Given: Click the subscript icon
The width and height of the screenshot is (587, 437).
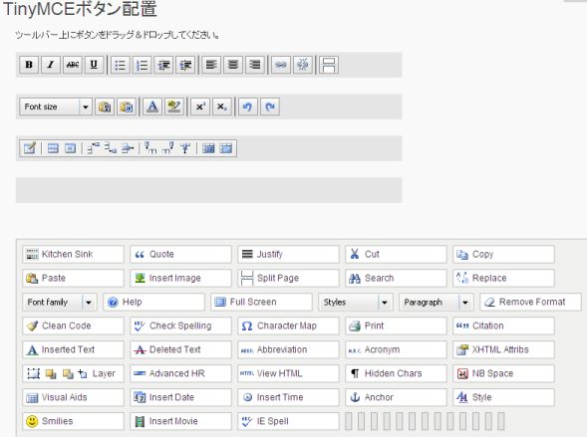Looking at the screenshot, I should 222,107.
